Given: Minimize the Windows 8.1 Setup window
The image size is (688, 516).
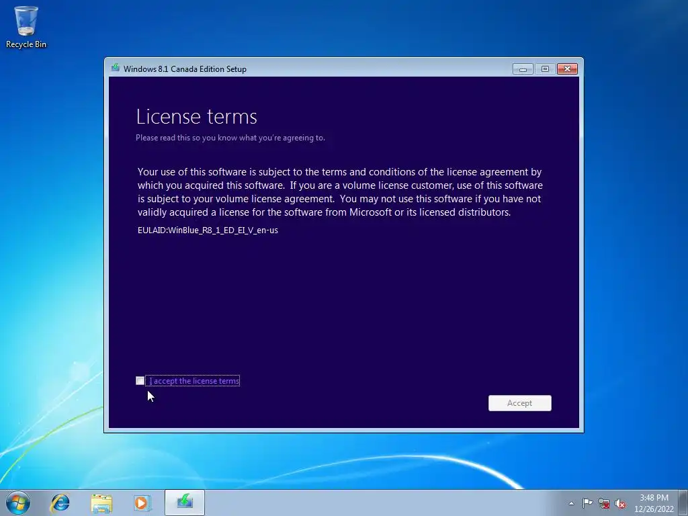Looking at the screenshot, I should click(x=523, y=69).
